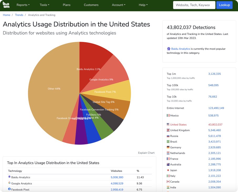Click the Canada flag icon

pos(168,182)
